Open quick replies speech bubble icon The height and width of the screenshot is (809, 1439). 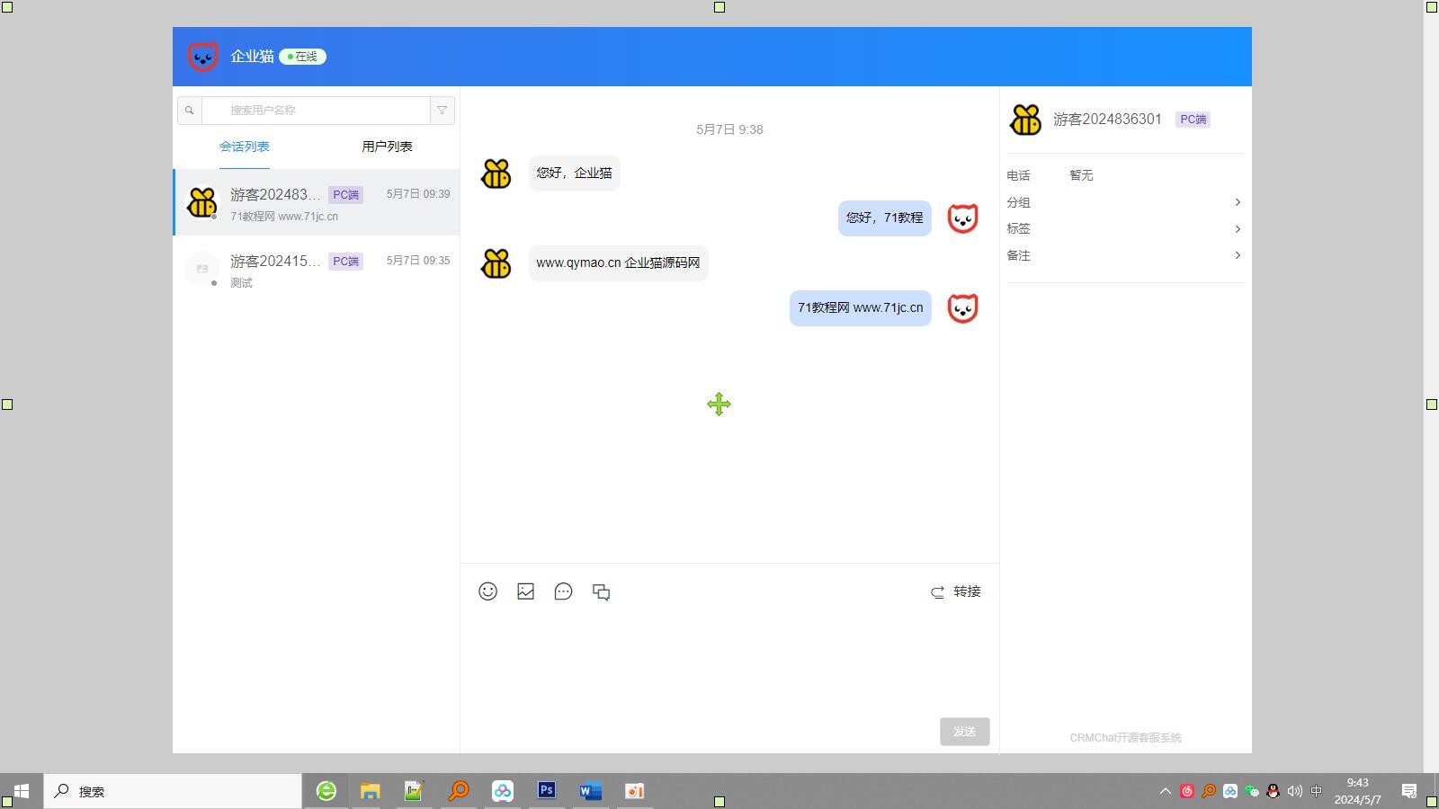coord(564,591)
